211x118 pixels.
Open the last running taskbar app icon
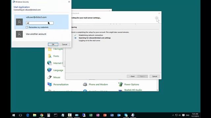click(133, 115)
